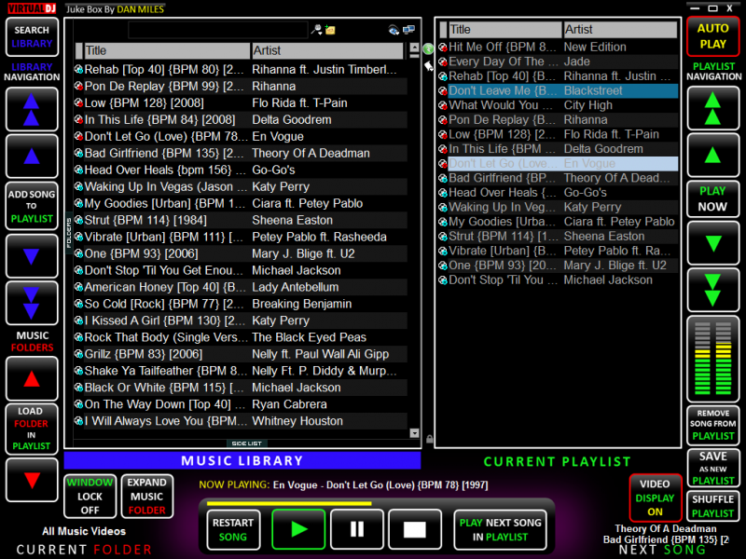The image size is (746, 559).
Task: Click Restart Song button
Action: tap(233, 529)
